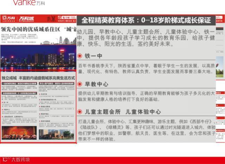Click the 魅力城 badge in the red banner
Image resolution: width=225 pixels, height=164 pixels.
[67, 18]
